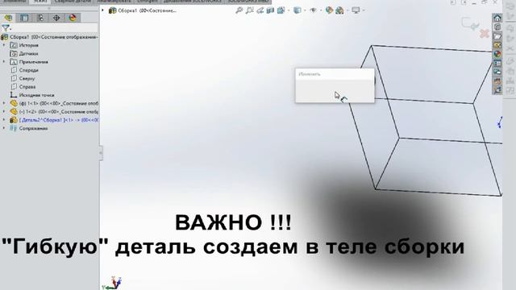Confirm sketch with the exit sketch corner icon
The image size is (516, 290).
pyautogui.click(x=470, y=24)
